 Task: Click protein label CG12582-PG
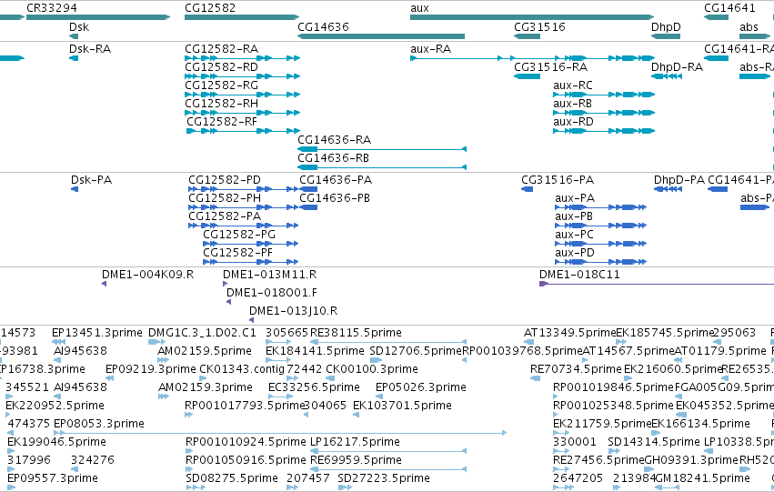pos(239,235)
